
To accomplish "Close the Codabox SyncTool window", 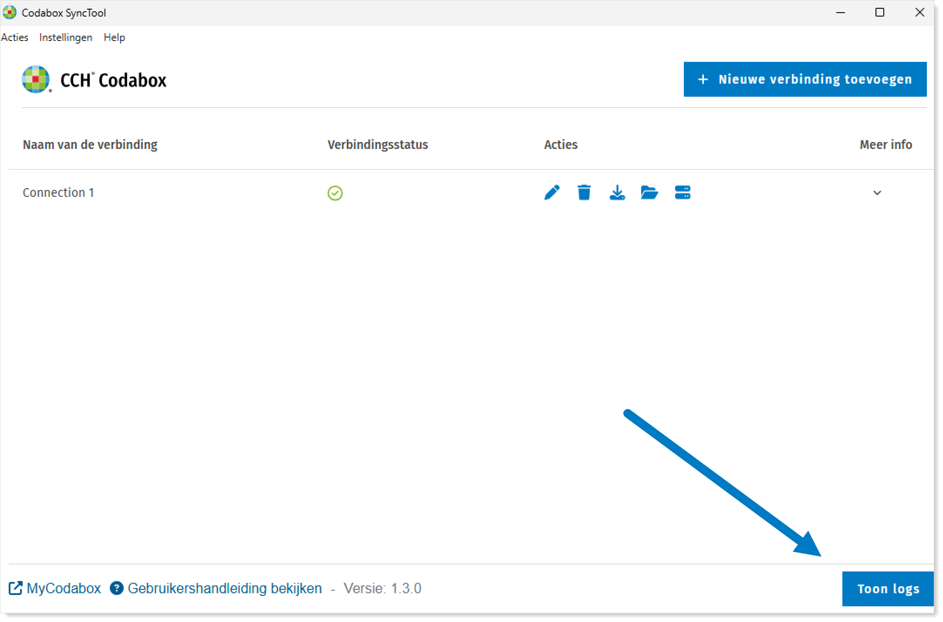I will tap(919, 13).
